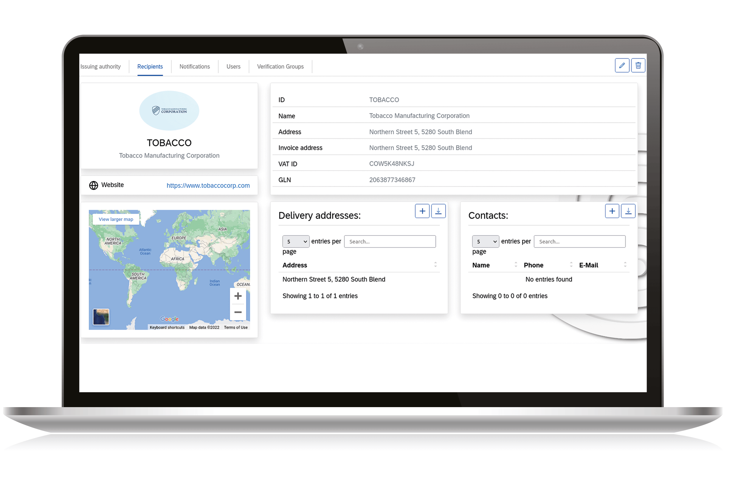The width and height of the screenshot is (738, 487).
Task: Click the search field in Contacts
Action: [x=580, y=241]
